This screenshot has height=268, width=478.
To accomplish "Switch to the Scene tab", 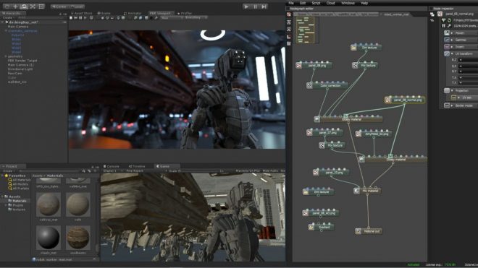I will [104, 14].
